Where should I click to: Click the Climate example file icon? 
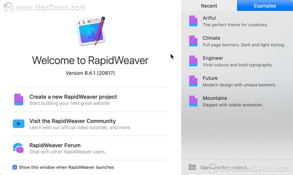tap(193, 41)
